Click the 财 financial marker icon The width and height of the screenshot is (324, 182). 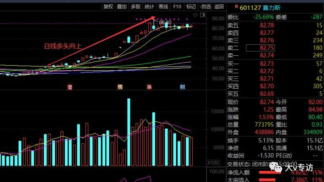click(182, 87)
